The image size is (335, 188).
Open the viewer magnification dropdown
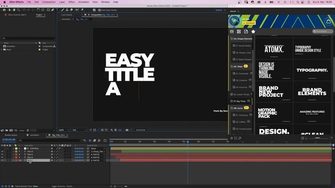[x=64, y=130]
